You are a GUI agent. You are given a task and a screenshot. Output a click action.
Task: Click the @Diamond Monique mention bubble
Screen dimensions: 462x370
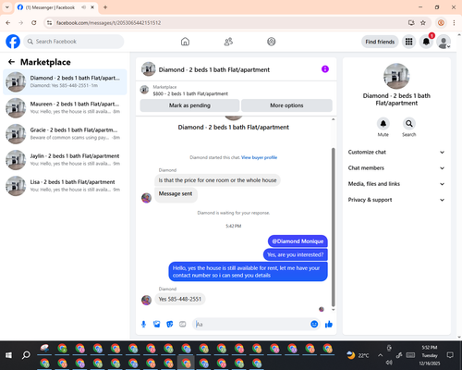point(298,241)
